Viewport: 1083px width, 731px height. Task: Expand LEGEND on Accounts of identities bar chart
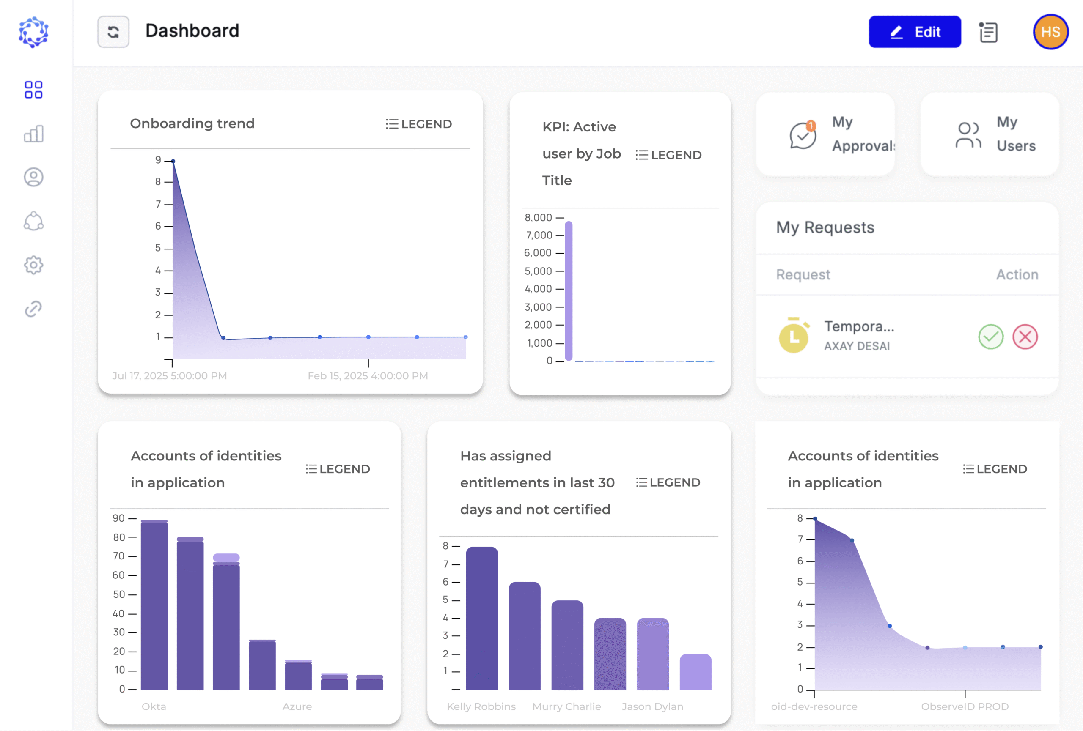(x=338, y=469)
